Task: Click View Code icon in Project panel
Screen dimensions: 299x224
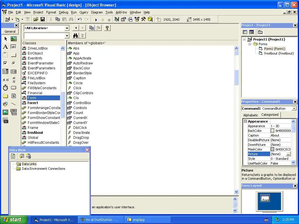Action: (245, 32)
